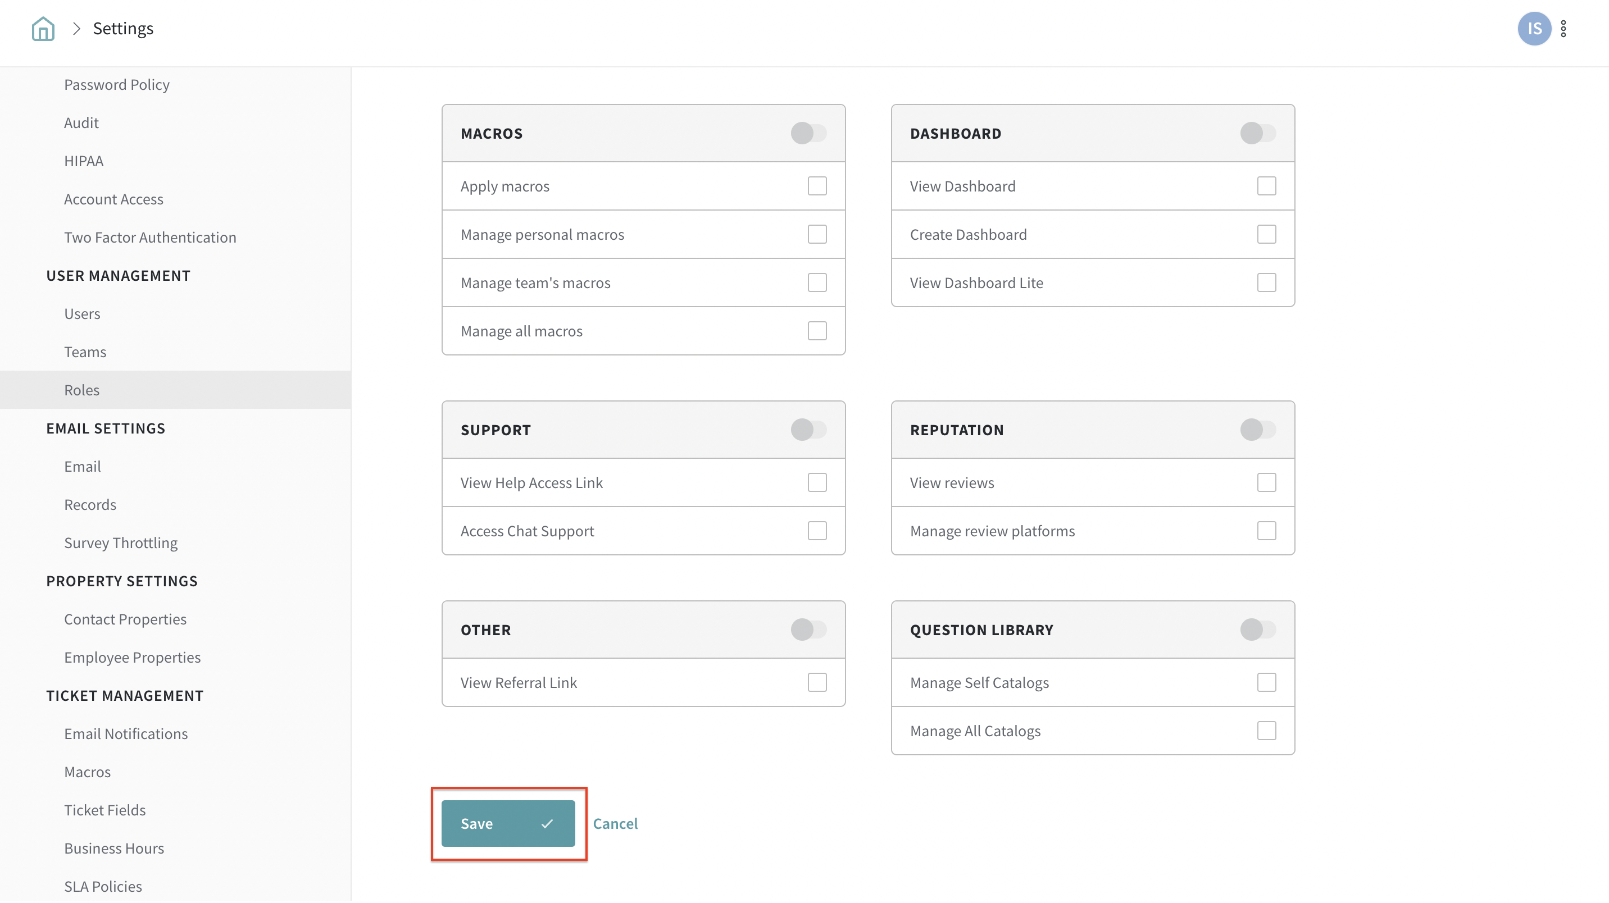Toggle the Support section switch
Viewport: 1609px width, 903px height.
point(808,430)
